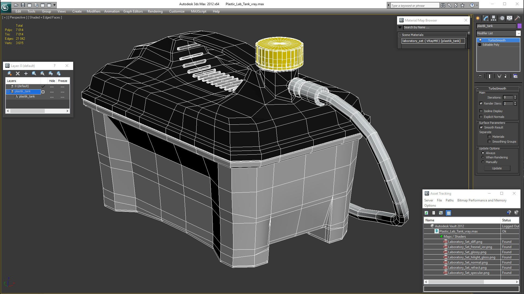The width and height of the screenshot is (524, 294).
Task: Enable Explicit Normals checkbox
Action: pos(481,117)
